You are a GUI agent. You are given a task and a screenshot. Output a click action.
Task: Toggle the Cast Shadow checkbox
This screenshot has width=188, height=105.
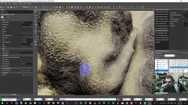click(x=22, y=60)
